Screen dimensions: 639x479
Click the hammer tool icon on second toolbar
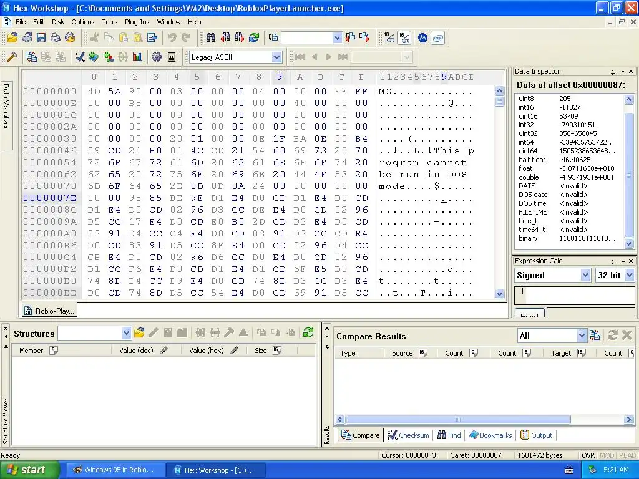(12, 57)
